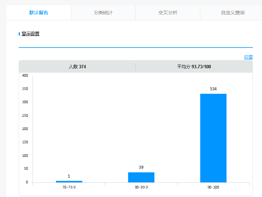
Task: Click the 250 y-axis tick label
Action: tap(25, 115)
